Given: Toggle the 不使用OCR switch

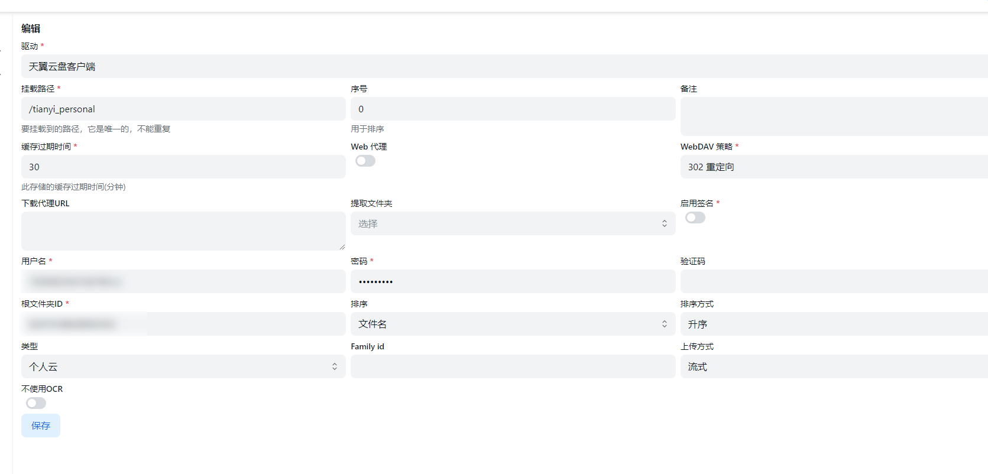Looking at the screenshot, I should (x=36, y=403).
